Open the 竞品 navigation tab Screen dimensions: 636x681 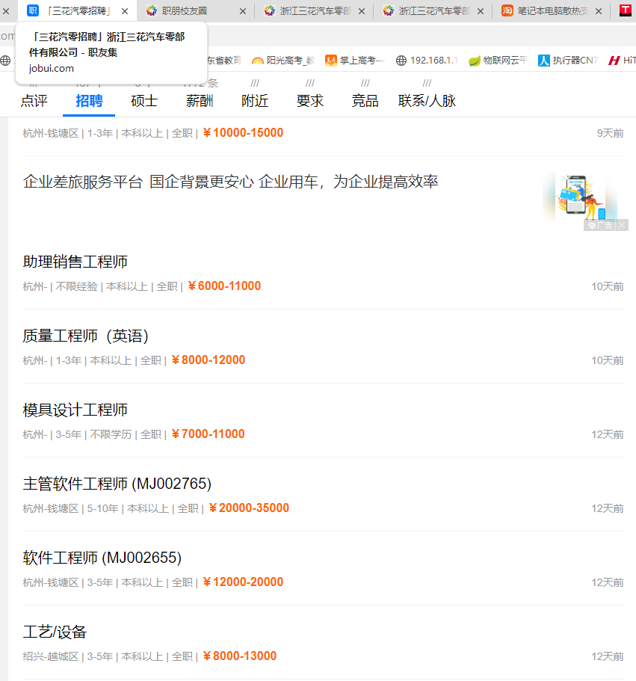click(x=365, y=101)
